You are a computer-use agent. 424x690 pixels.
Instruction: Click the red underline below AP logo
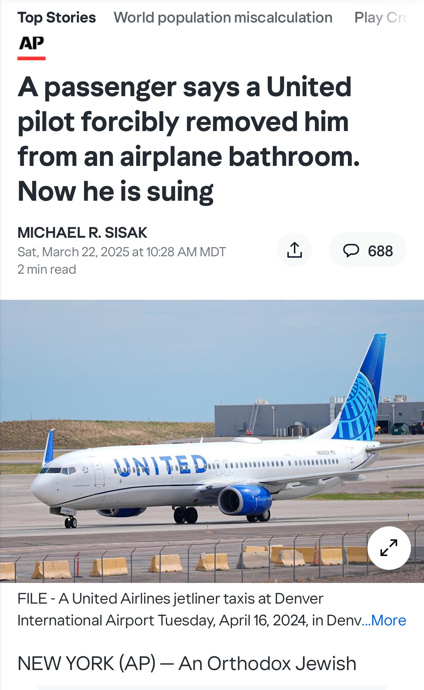tap(32, 58)
